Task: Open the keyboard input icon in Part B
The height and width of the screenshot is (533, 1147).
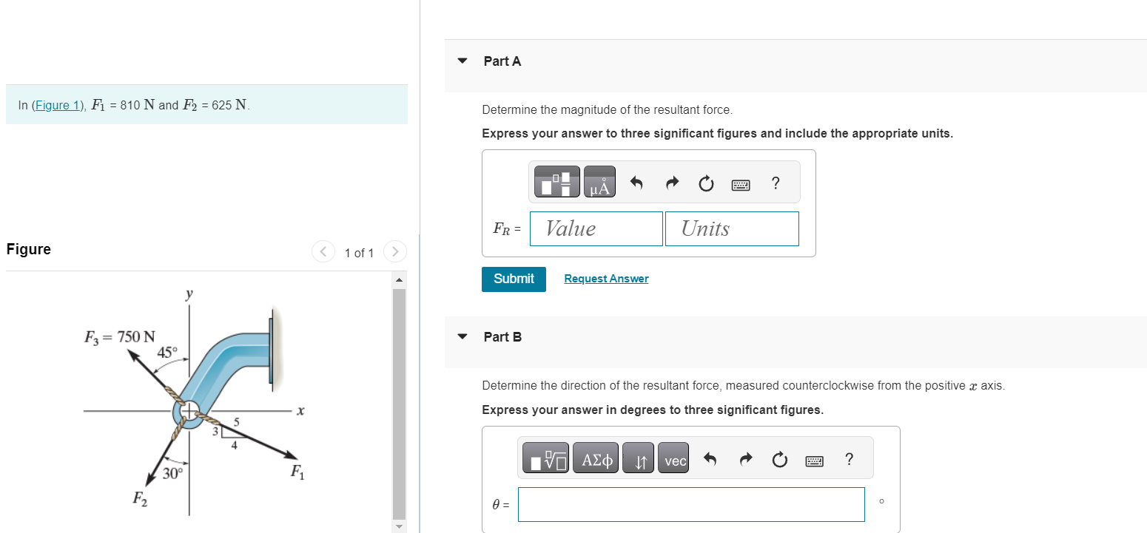Action: point(814,459)
